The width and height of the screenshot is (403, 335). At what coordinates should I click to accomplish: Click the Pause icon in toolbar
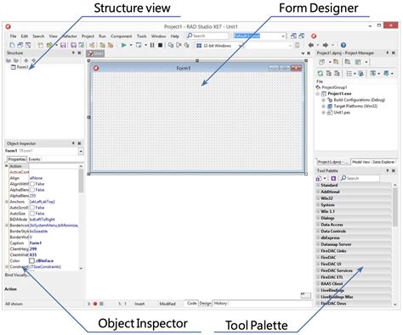click(x=152, y=45)
